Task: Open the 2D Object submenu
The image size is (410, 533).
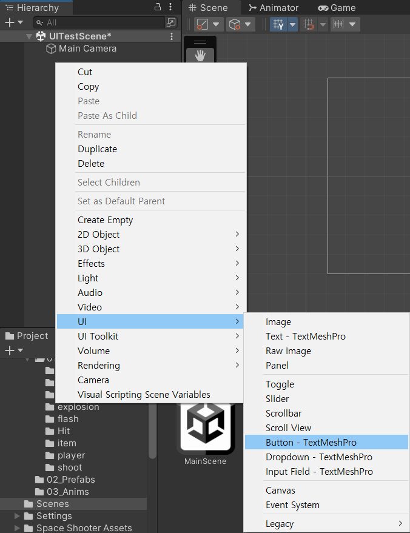Action: (151, 235)
